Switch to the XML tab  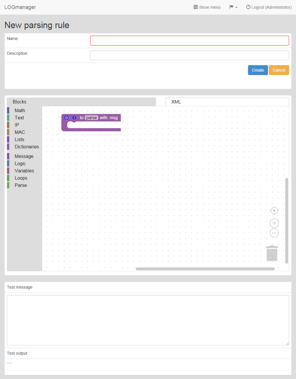click(227, 102)
